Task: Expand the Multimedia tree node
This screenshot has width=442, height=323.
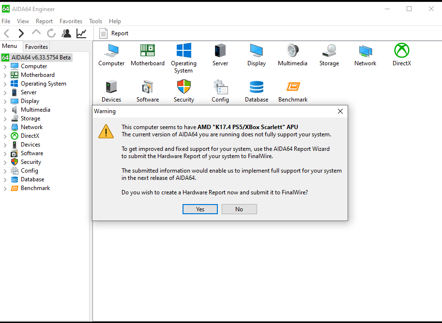Action: [5, 110]
